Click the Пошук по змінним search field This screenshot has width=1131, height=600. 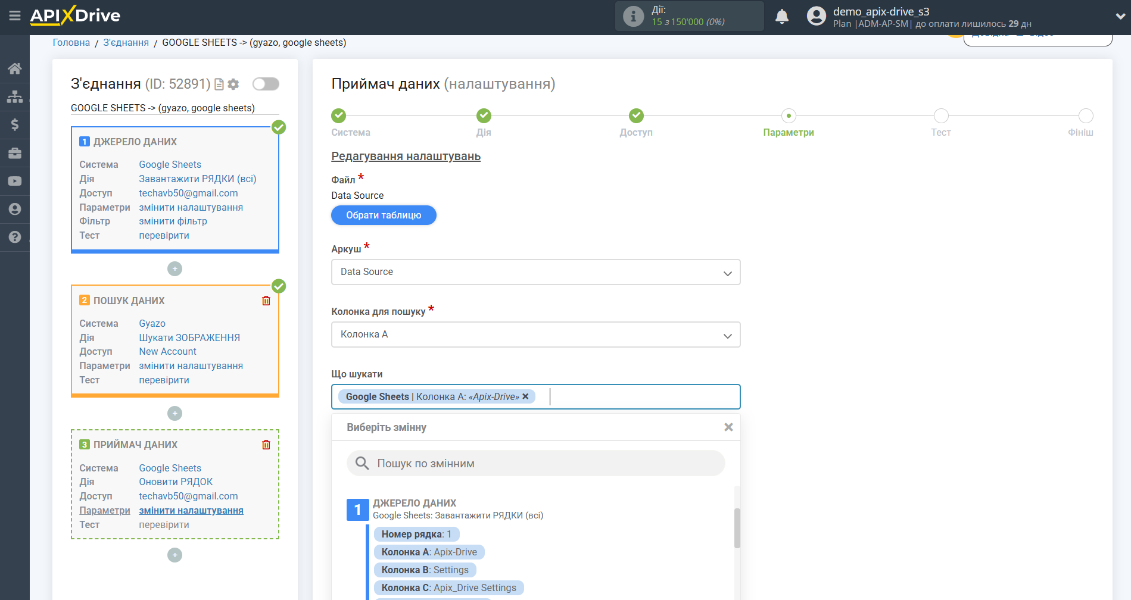[536, 463]
